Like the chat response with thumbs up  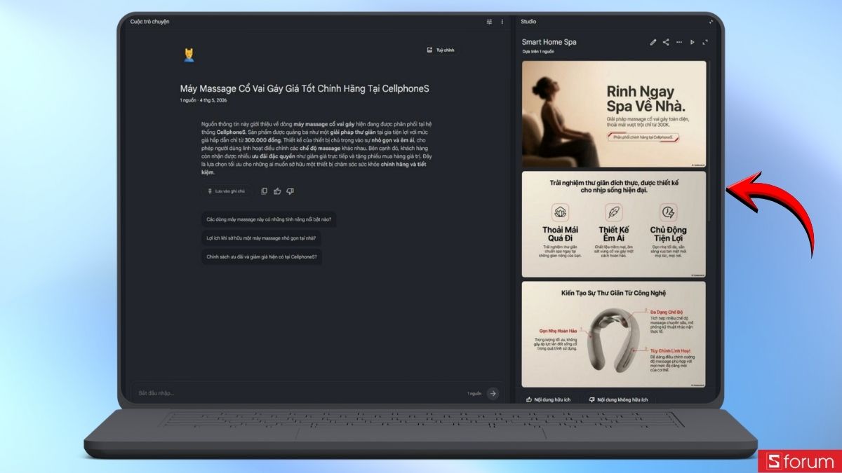pyautogui.click(x=277, y=191)
